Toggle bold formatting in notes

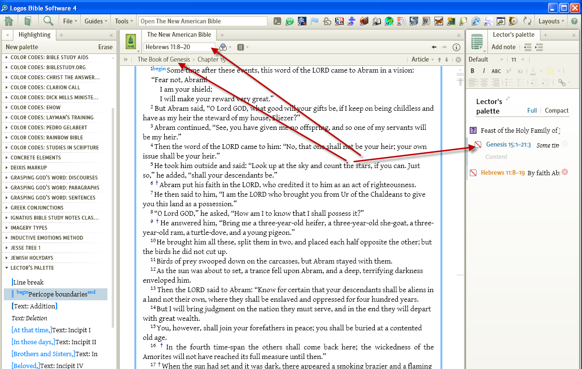pyautogui.click(x=473, y=71)
